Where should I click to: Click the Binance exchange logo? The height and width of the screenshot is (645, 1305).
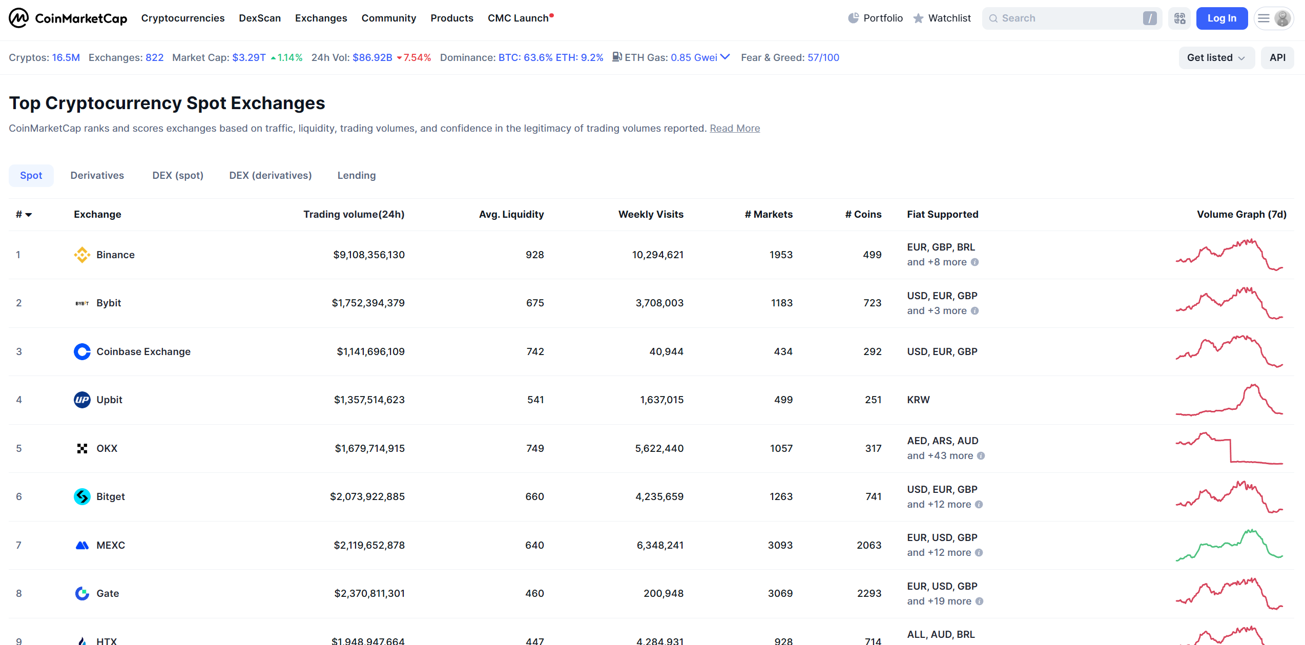point(82,255)
